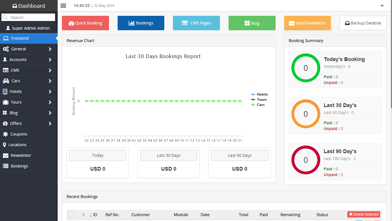Screen dimensions: 392x221
Task: Open Newsletter in the sidebar
Action: coord(21,155)
